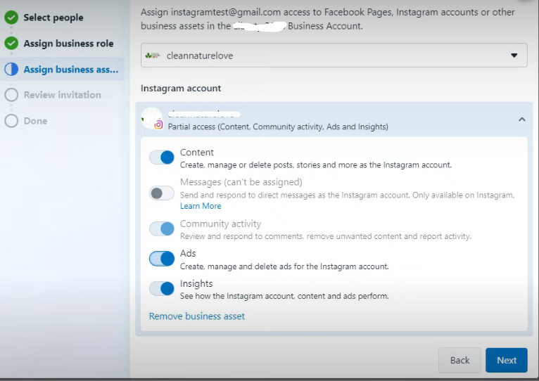This screenshot has height=381, width=539.
Task: Click the disabled Messages toggle
Action: 162,193
